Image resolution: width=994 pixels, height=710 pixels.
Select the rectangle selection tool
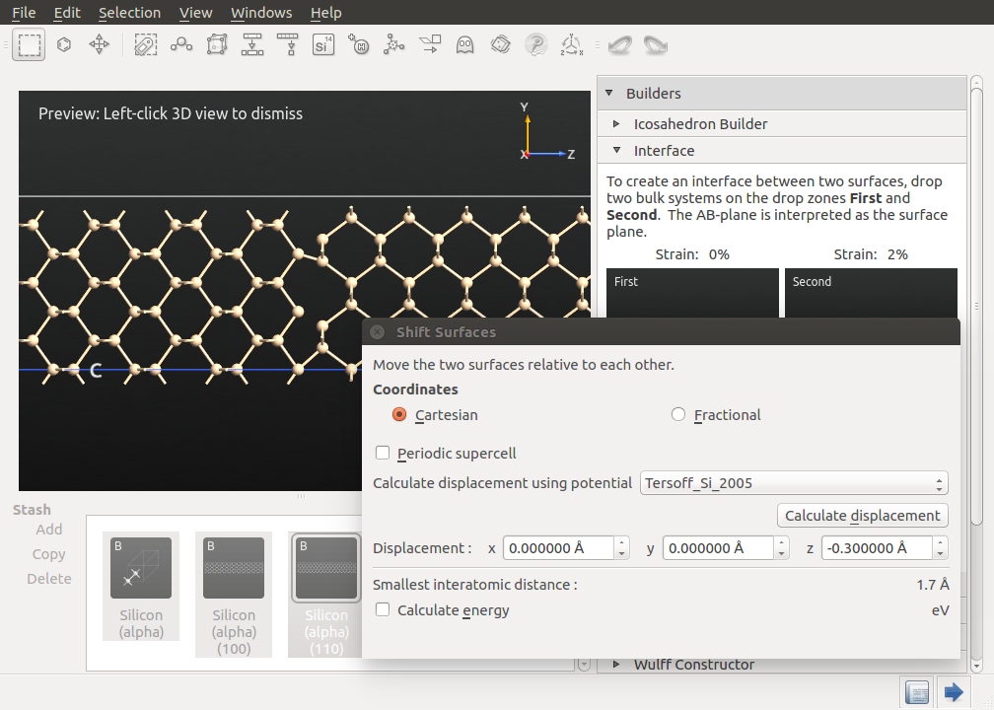coord(29,45)
